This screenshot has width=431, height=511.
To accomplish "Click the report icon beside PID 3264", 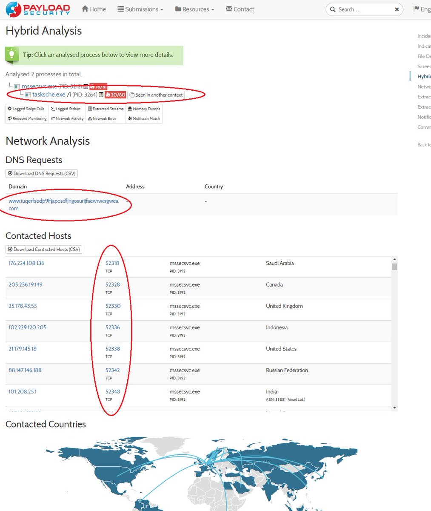I will click(101, 95).
